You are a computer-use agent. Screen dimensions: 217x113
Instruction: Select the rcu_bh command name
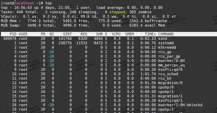165,78
